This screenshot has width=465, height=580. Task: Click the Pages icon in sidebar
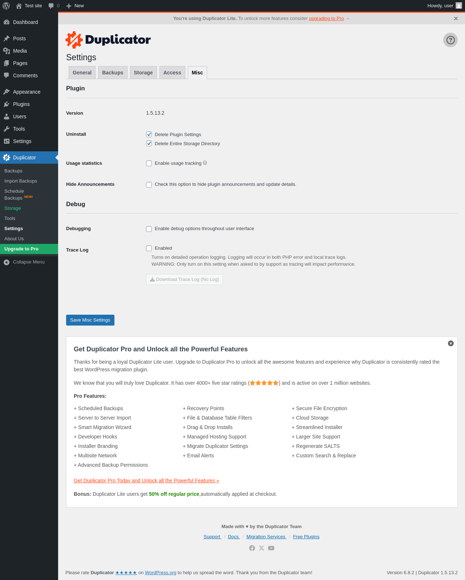pyautogui.click(x=7, y=63)
